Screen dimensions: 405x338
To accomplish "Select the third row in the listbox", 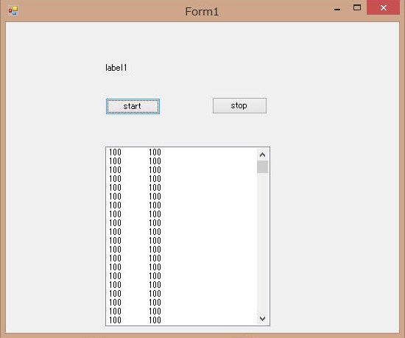I will (182, 170).
